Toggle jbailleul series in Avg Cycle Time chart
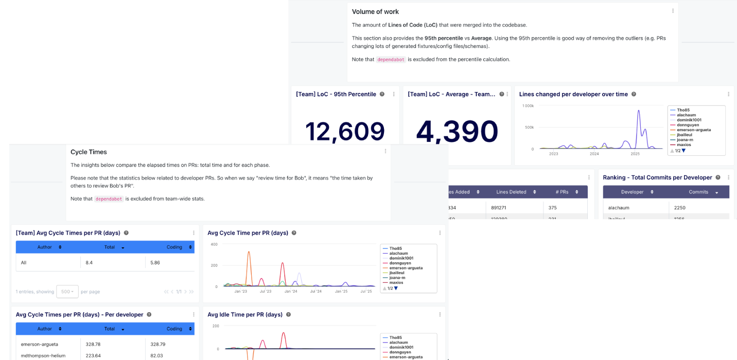Image resolution: width=737 pixels, height=360 pixels. 394,273
